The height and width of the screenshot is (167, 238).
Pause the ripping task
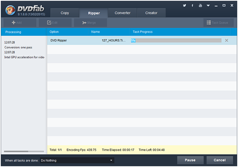[190, 160]
